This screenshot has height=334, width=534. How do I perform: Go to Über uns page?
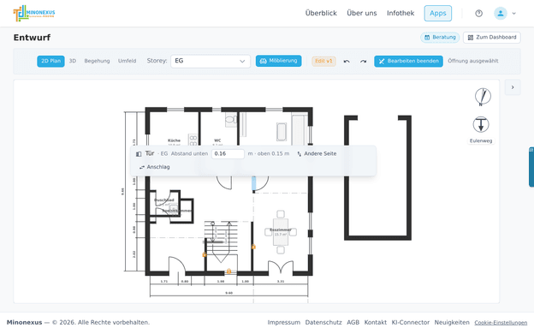(362, 14)
